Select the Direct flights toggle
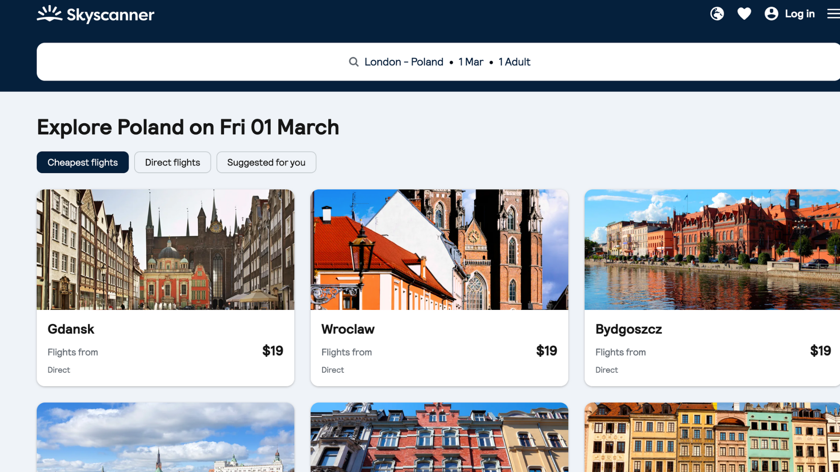The image size is (840, 472). click(172, 162)
